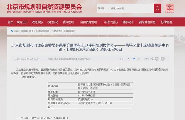Click the 一、地块基本情况 heading
The image size is (185, 120).
tap(27, 77)
